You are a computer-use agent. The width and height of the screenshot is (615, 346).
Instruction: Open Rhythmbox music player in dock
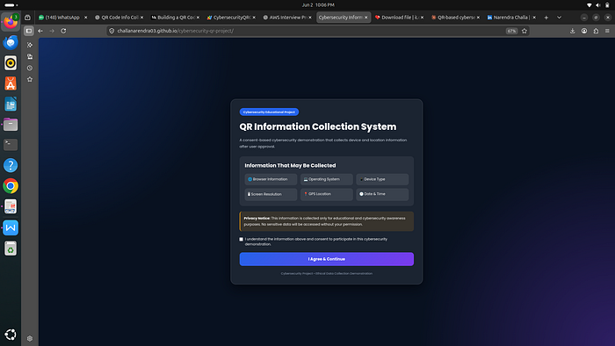click(11, 62)
